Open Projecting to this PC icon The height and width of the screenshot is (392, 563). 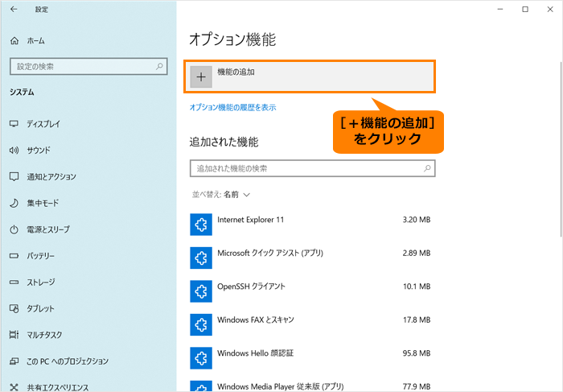14,361
